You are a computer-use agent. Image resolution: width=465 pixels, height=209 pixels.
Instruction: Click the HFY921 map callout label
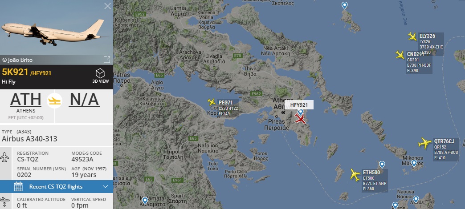(x=298, y=105)
